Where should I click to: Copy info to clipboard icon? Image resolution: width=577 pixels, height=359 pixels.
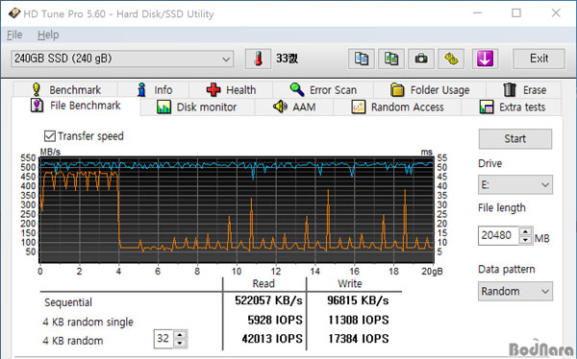362,59
